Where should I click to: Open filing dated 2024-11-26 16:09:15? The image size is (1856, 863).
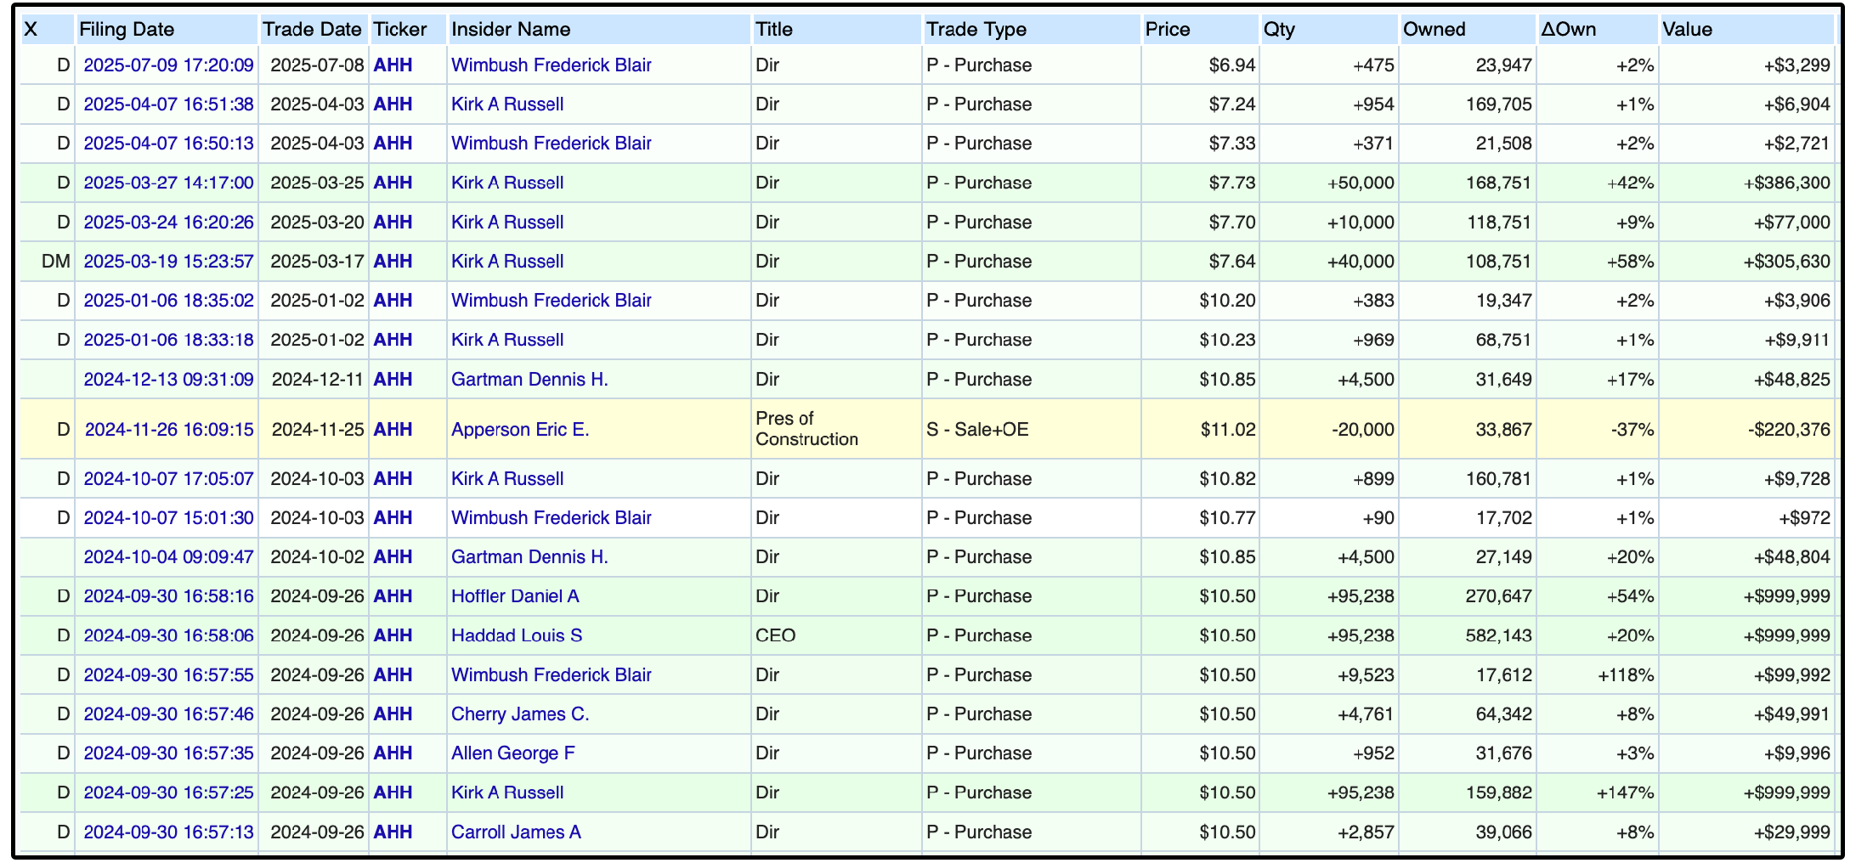[169, 430]
